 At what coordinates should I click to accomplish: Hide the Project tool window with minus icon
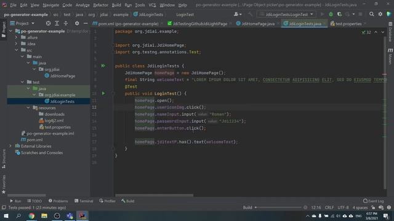[86, 23]
